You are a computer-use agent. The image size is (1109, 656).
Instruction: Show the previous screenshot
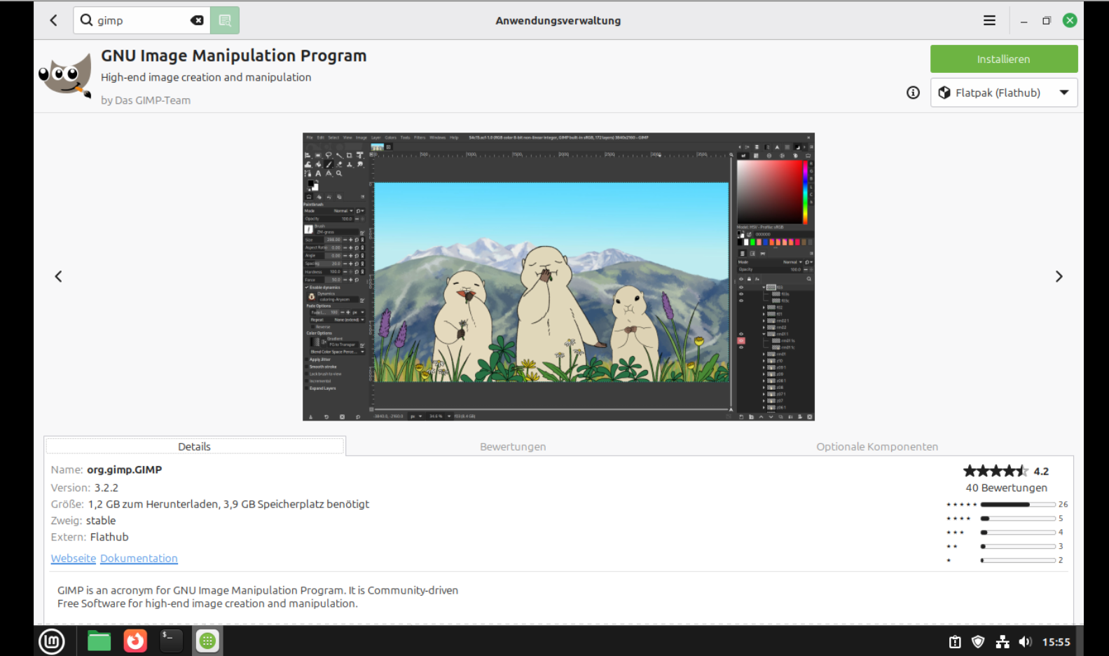point(59,277)
